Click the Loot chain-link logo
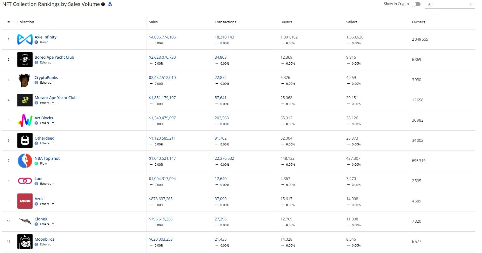The image size is (482, 253). tap(25, 181)
